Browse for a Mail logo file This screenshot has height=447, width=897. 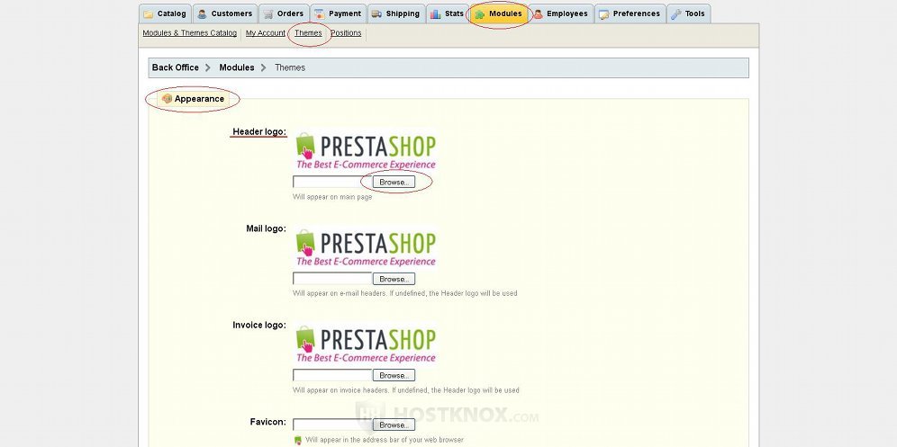click(x=394, y=279)
